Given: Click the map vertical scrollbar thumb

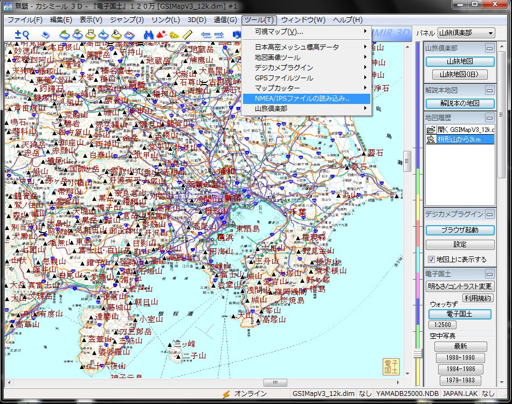Looking at the screenshot, I should 407,161.
